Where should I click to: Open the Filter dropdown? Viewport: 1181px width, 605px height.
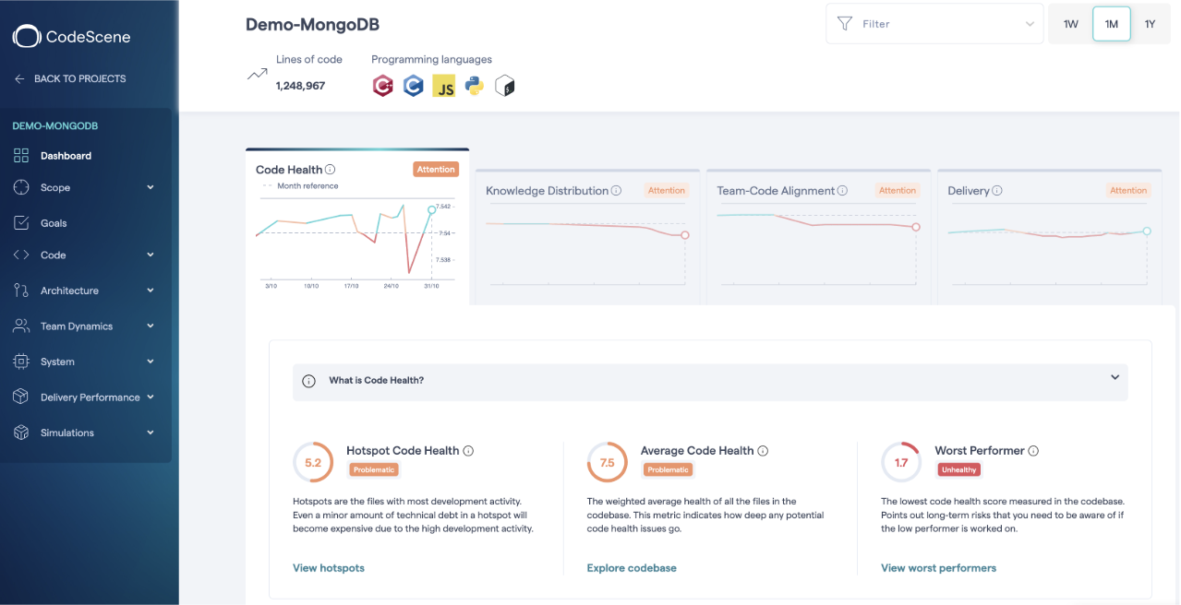pos(934,23)
